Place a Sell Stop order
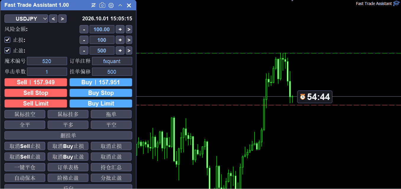The height and width of the screenshot is (189, 401). pyautogui.click(x=36, y=93)
